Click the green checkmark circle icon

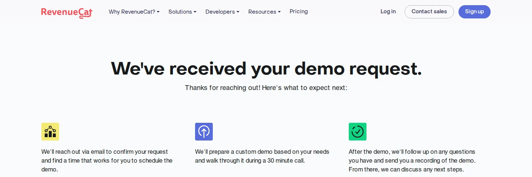pos(358,132)
